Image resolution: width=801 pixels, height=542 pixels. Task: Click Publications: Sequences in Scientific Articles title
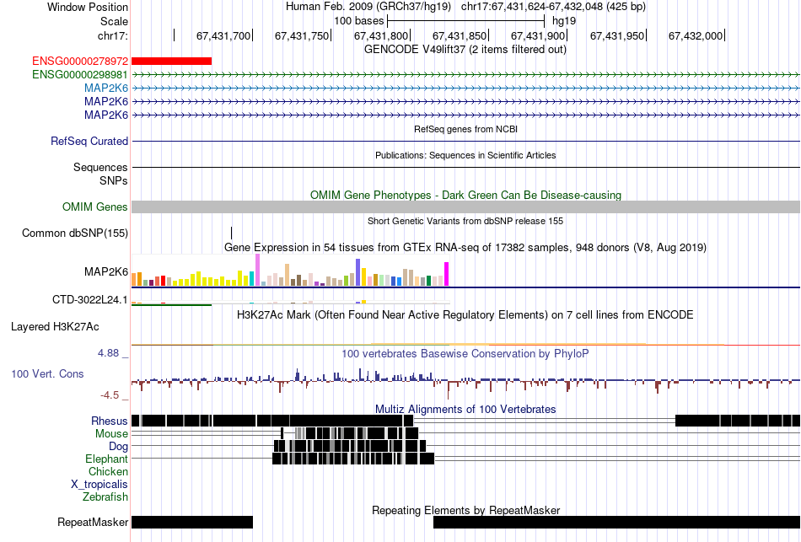(x=465, y=155)
